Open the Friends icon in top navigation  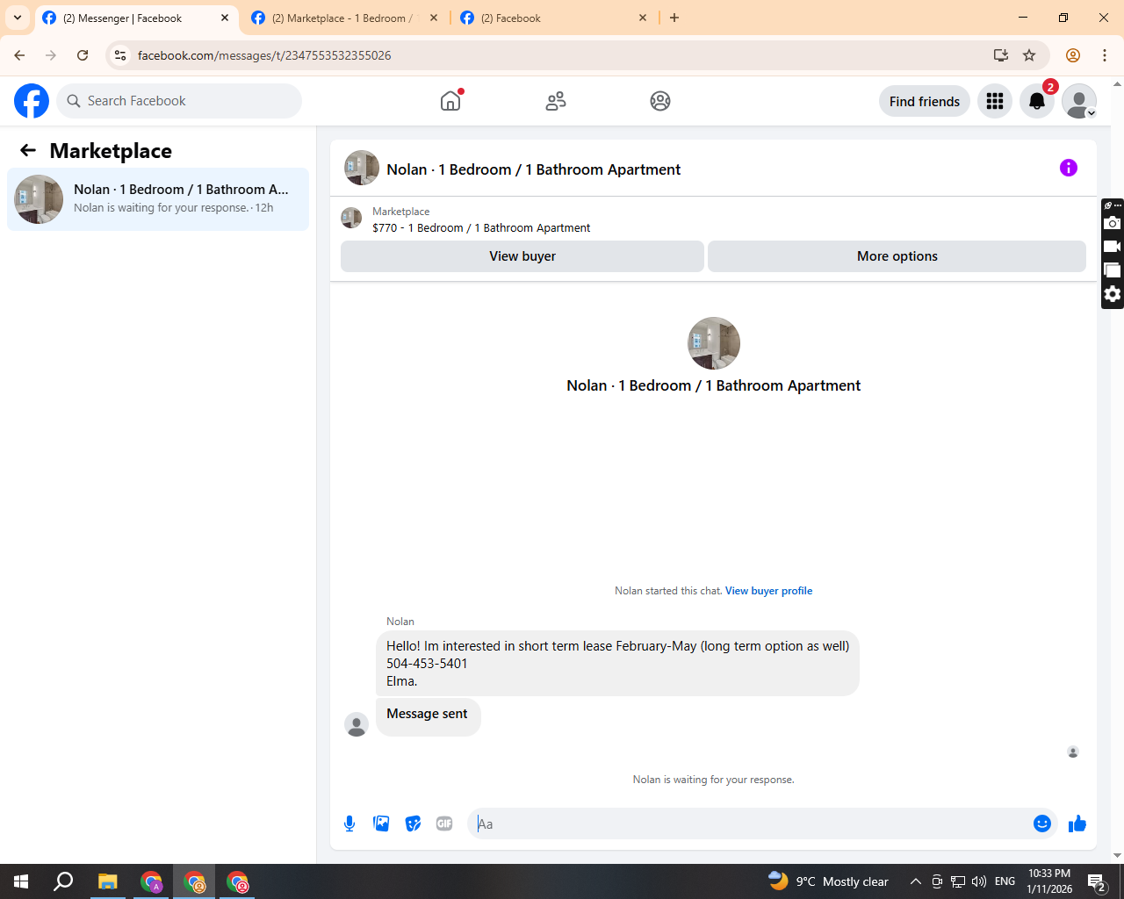[x=556, y=101]
